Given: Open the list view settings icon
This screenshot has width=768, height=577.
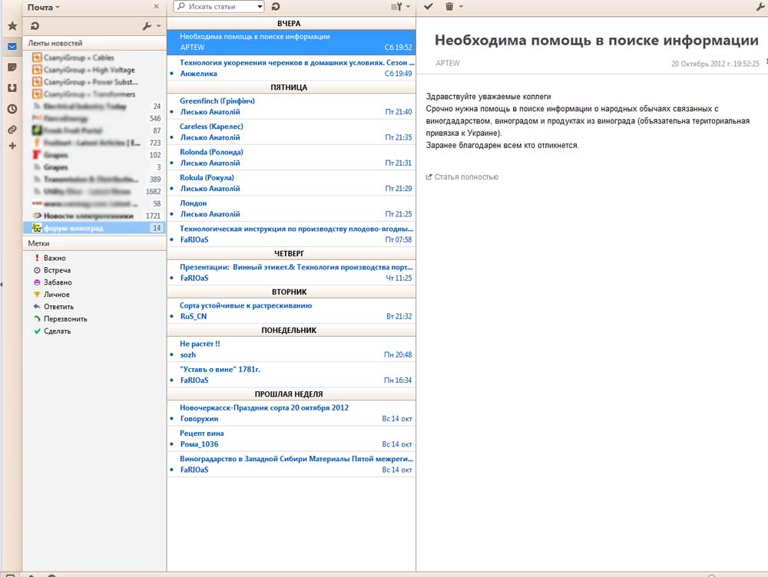Looking at the screenshot, I should (x=396, y=6).
